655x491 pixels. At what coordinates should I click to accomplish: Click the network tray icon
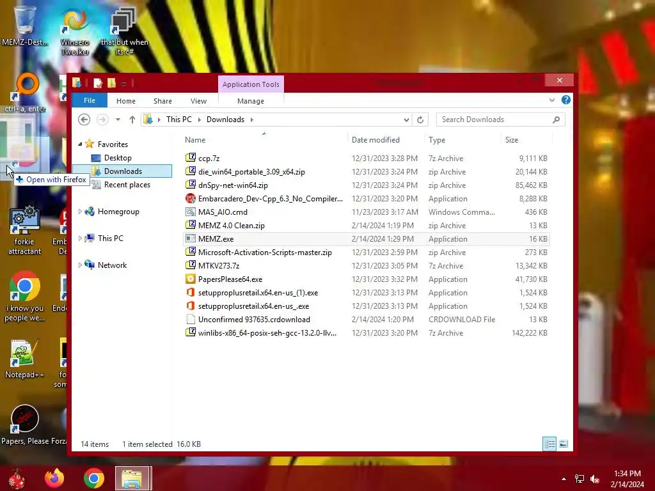(x=580, y=479)
